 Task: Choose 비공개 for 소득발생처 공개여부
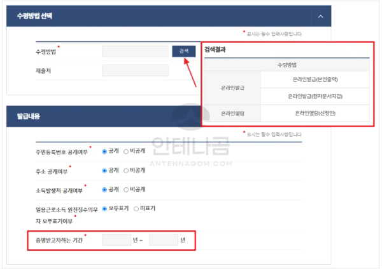[126, 189]
